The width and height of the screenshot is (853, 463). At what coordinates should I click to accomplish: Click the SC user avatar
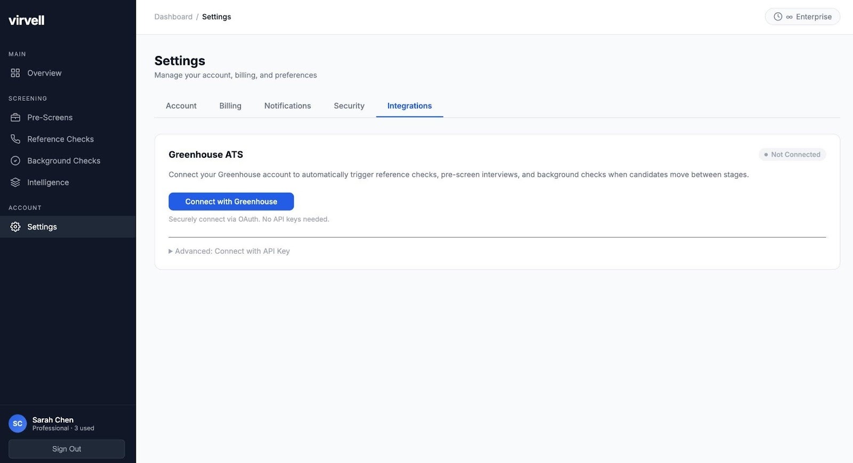point(18,424)
